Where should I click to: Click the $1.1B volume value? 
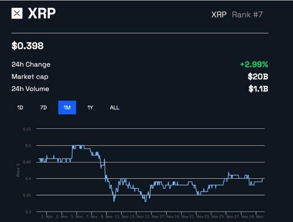pyautogui.click(x=258, y=89)
